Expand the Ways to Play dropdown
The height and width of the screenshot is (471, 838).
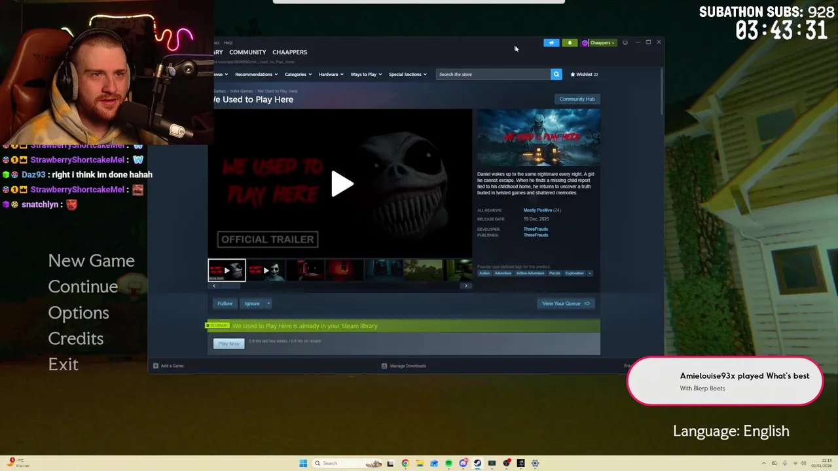click(366, 74)
